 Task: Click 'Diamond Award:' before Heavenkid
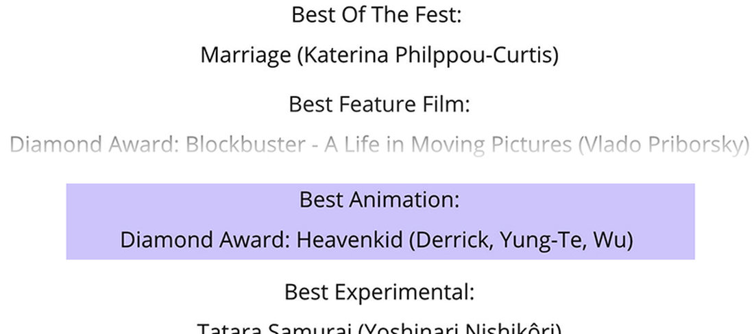tap(206, 240)
